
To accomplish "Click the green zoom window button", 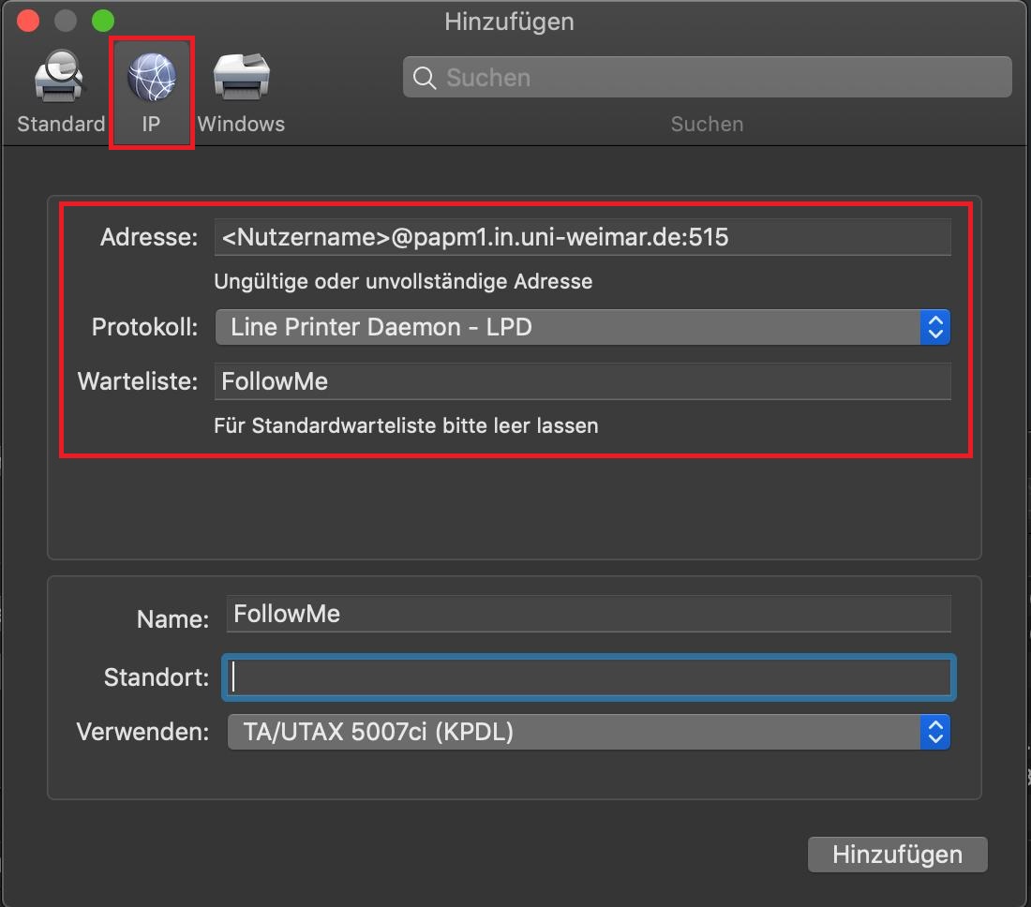I will pyautogui.click(x=102, y=21).
